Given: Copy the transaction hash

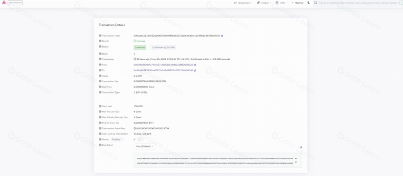Looking at the screenshot, I should coord(222,36).
